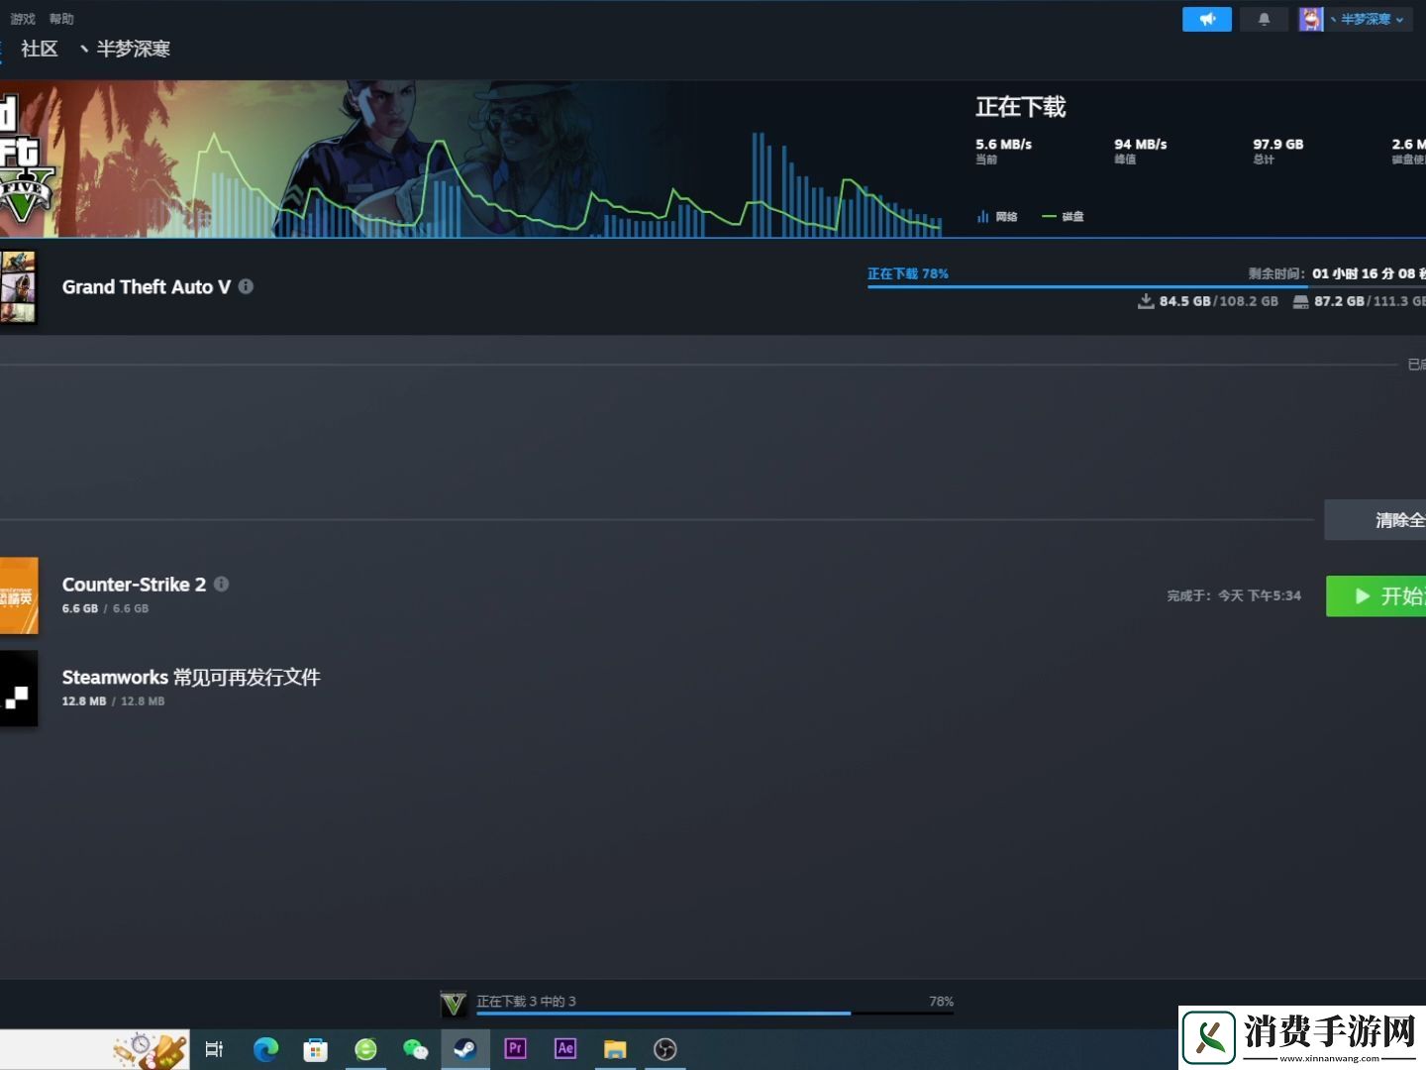Open the green 360 browser taskbar icon
Screen dimensions: 1426x1070
point(365,1049)
